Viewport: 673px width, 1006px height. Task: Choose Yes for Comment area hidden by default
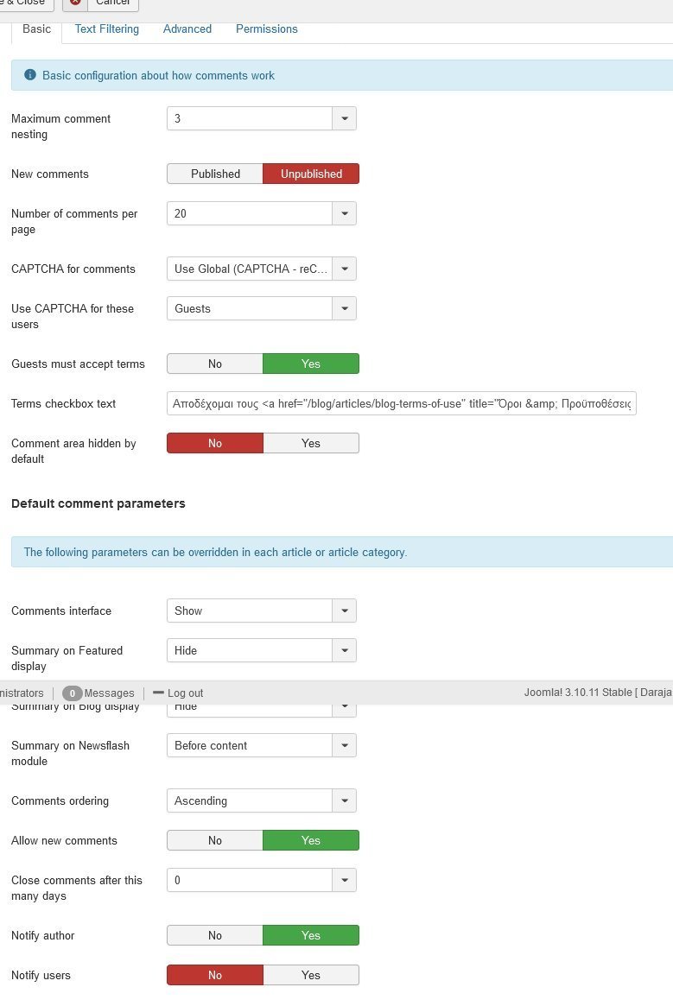pyautogui.click(x=311, y=443)
